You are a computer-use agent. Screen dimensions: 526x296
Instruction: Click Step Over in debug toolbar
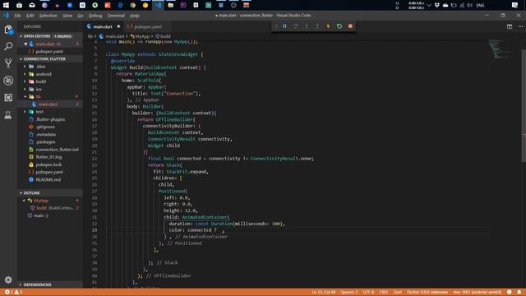pyautogui.click(x=296, y=26)
